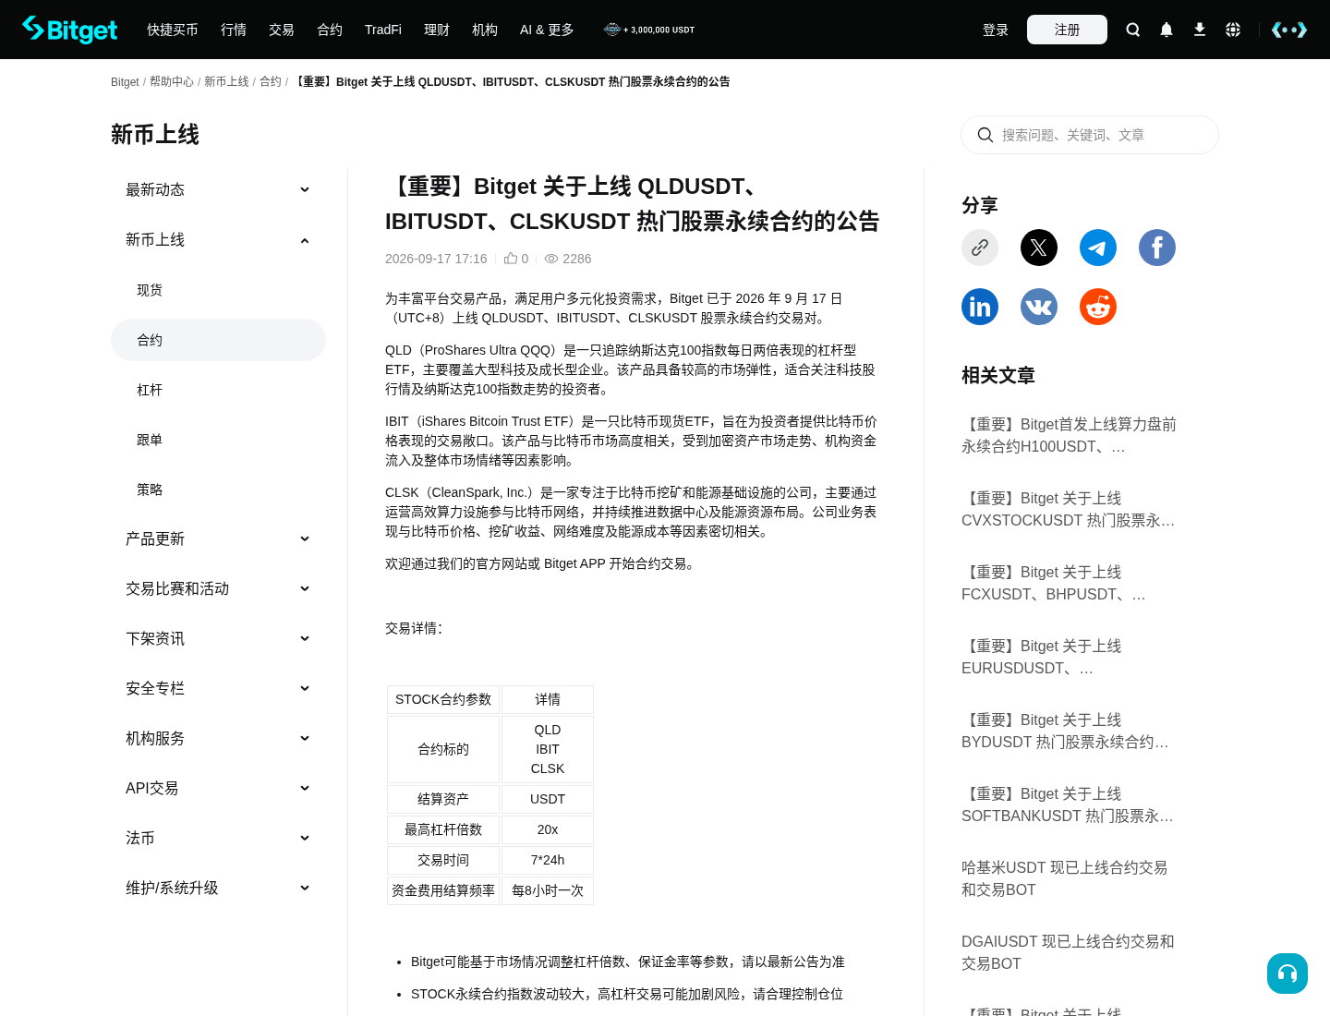
Task: Open TradFi in top navigation
Action: [x=383, y=30]
